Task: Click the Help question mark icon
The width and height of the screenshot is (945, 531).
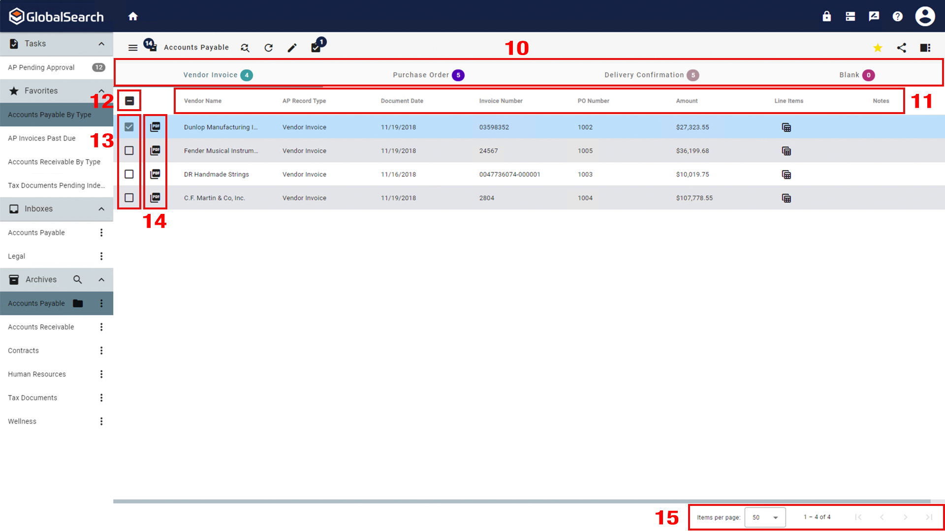Action: 897,16
